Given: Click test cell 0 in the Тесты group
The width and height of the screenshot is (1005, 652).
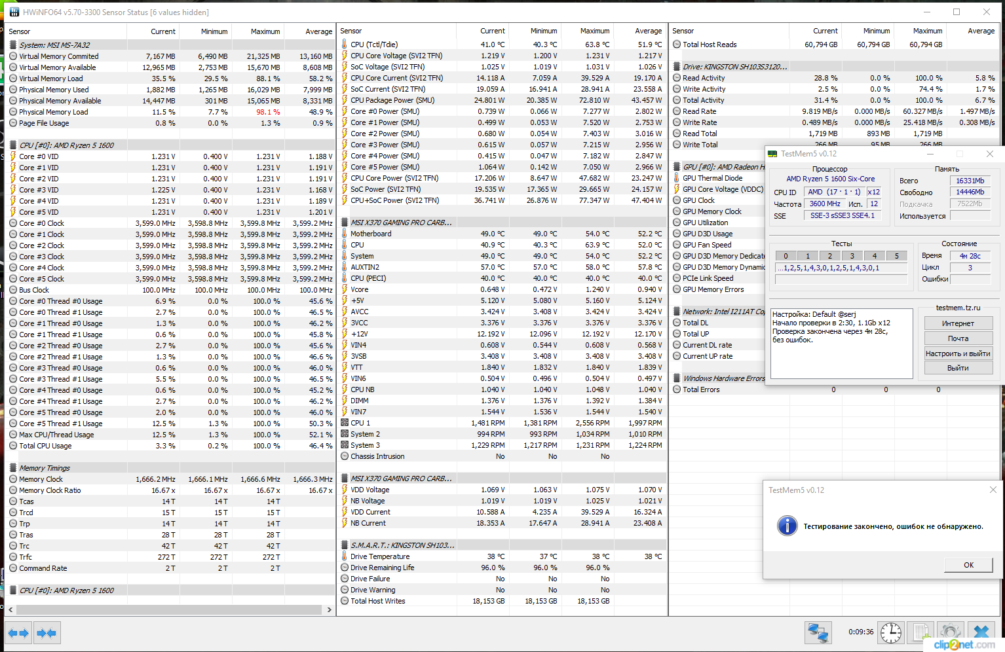Looking at the screenshot, I should pyautogui.click(x=786, y=256).
